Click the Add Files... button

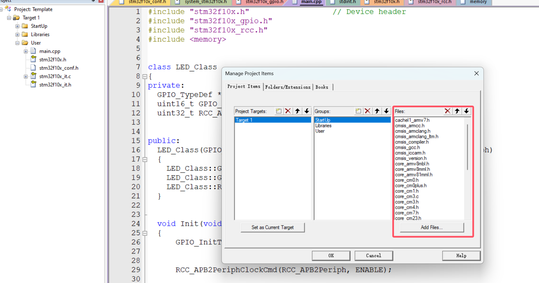432,227
